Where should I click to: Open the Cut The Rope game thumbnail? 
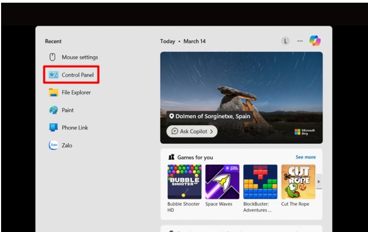[298, 182]
